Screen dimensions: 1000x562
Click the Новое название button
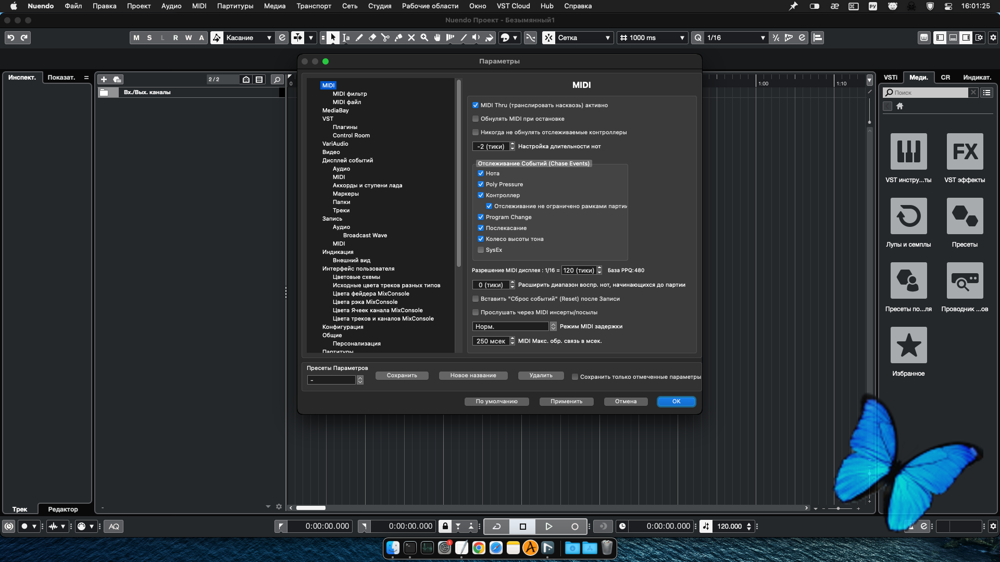click(473, 375)
